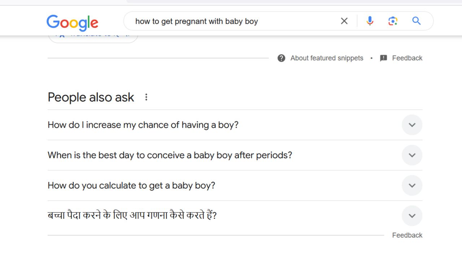This screenshot has width=462, height=260.
Task: Clear the search query with the X icon
Action: pos(344,21)
